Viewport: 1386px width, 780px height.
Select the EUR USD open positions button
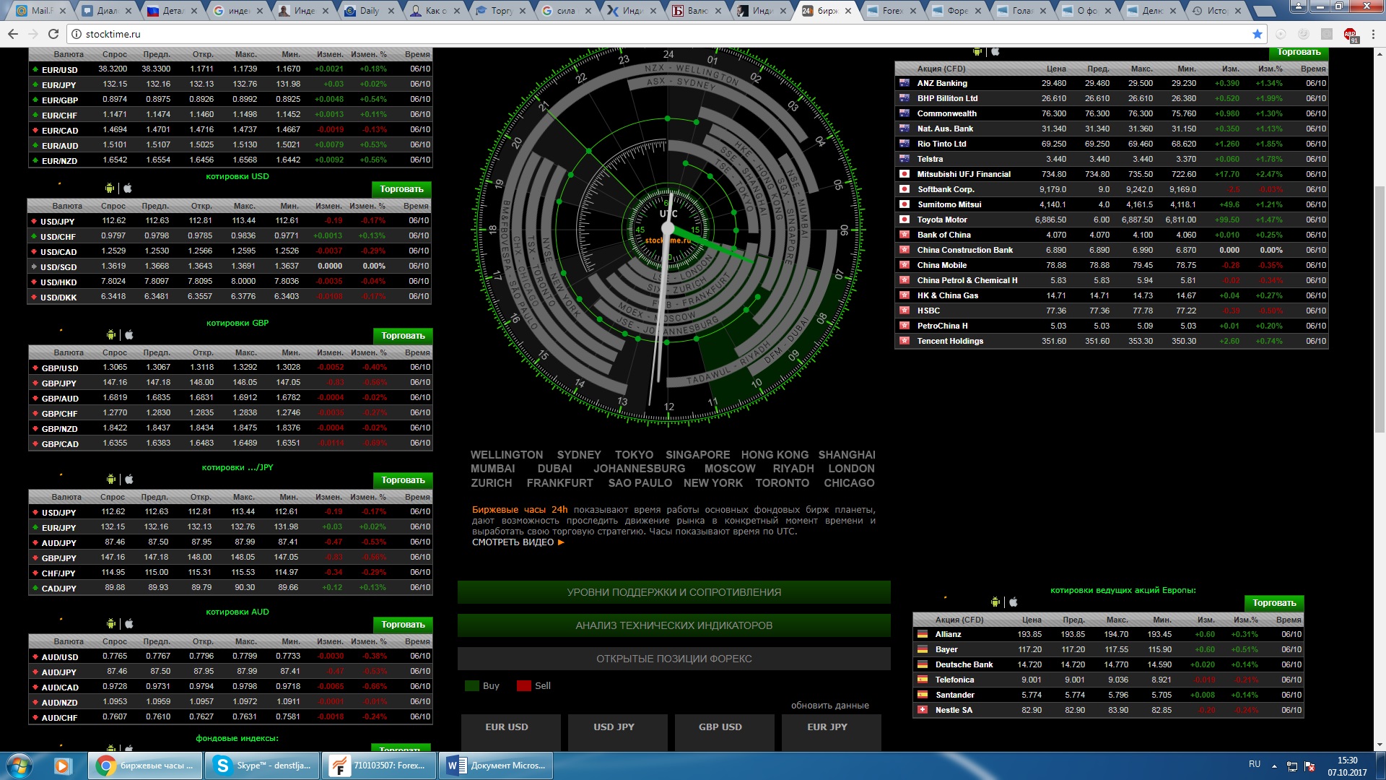[511, 732]
